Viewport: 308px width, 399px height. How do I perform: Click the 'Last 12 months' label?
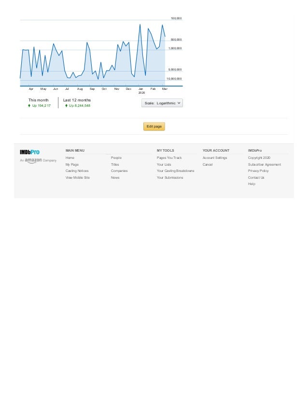pyautogui.click(x=77, y=100)
